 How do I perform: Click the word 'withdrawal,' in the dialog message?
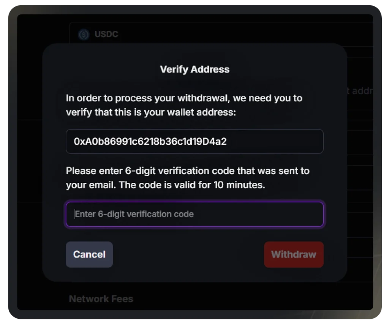204,98
